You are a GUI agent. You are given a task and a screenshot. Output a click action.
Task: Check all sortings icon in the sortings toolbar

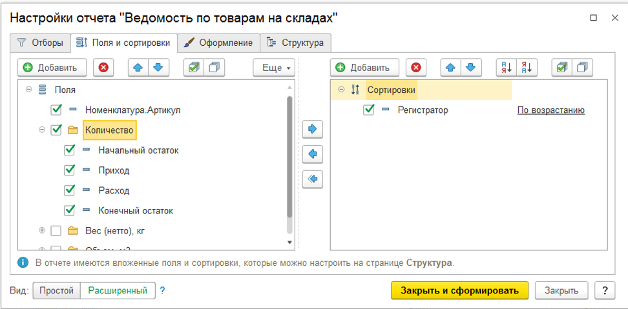562,68
